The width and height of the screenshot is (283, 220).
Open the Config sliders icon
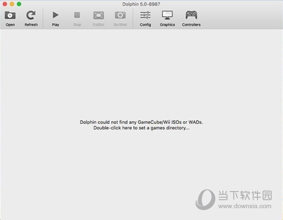(145, 15)
